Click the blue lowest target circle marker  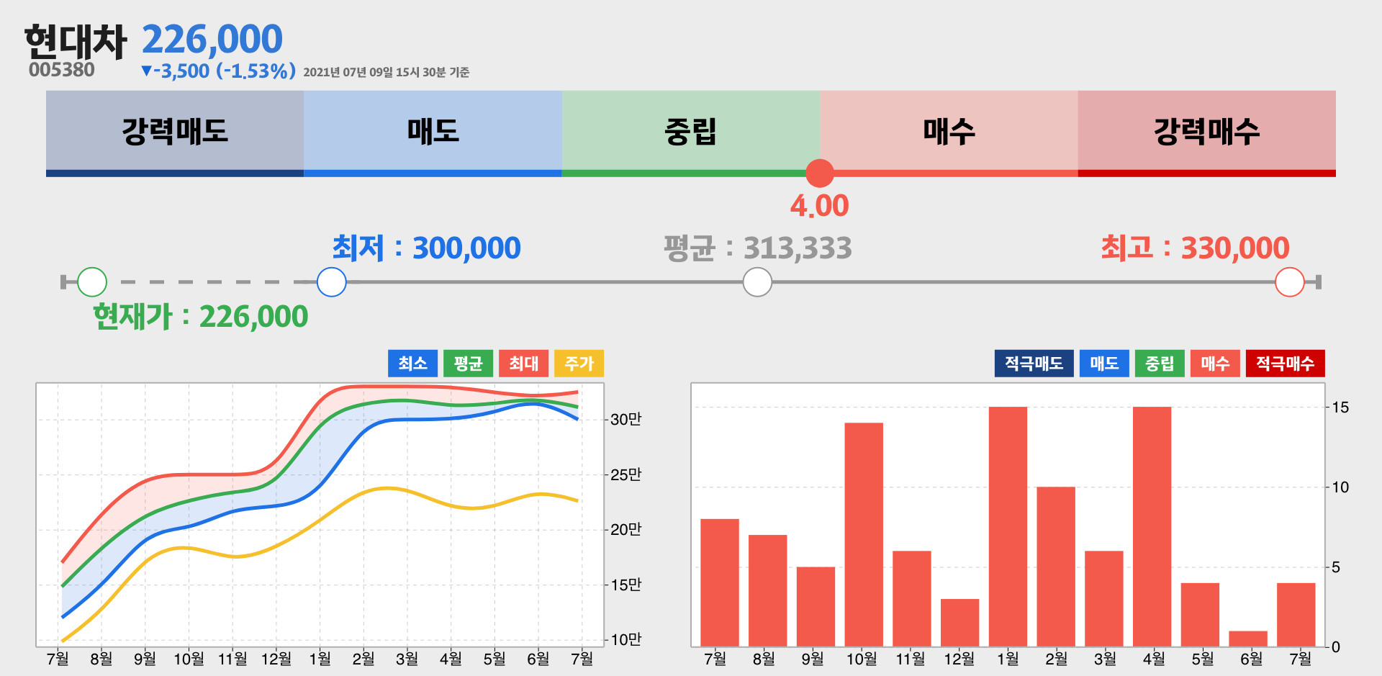coord(332,282)
